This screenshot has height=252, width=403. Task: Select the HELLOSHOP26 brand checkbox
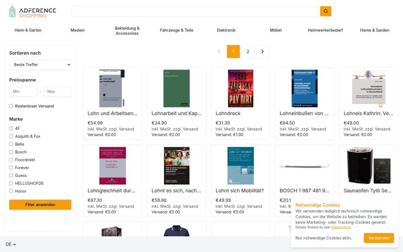pyautogui.click(x=11, y=183)
